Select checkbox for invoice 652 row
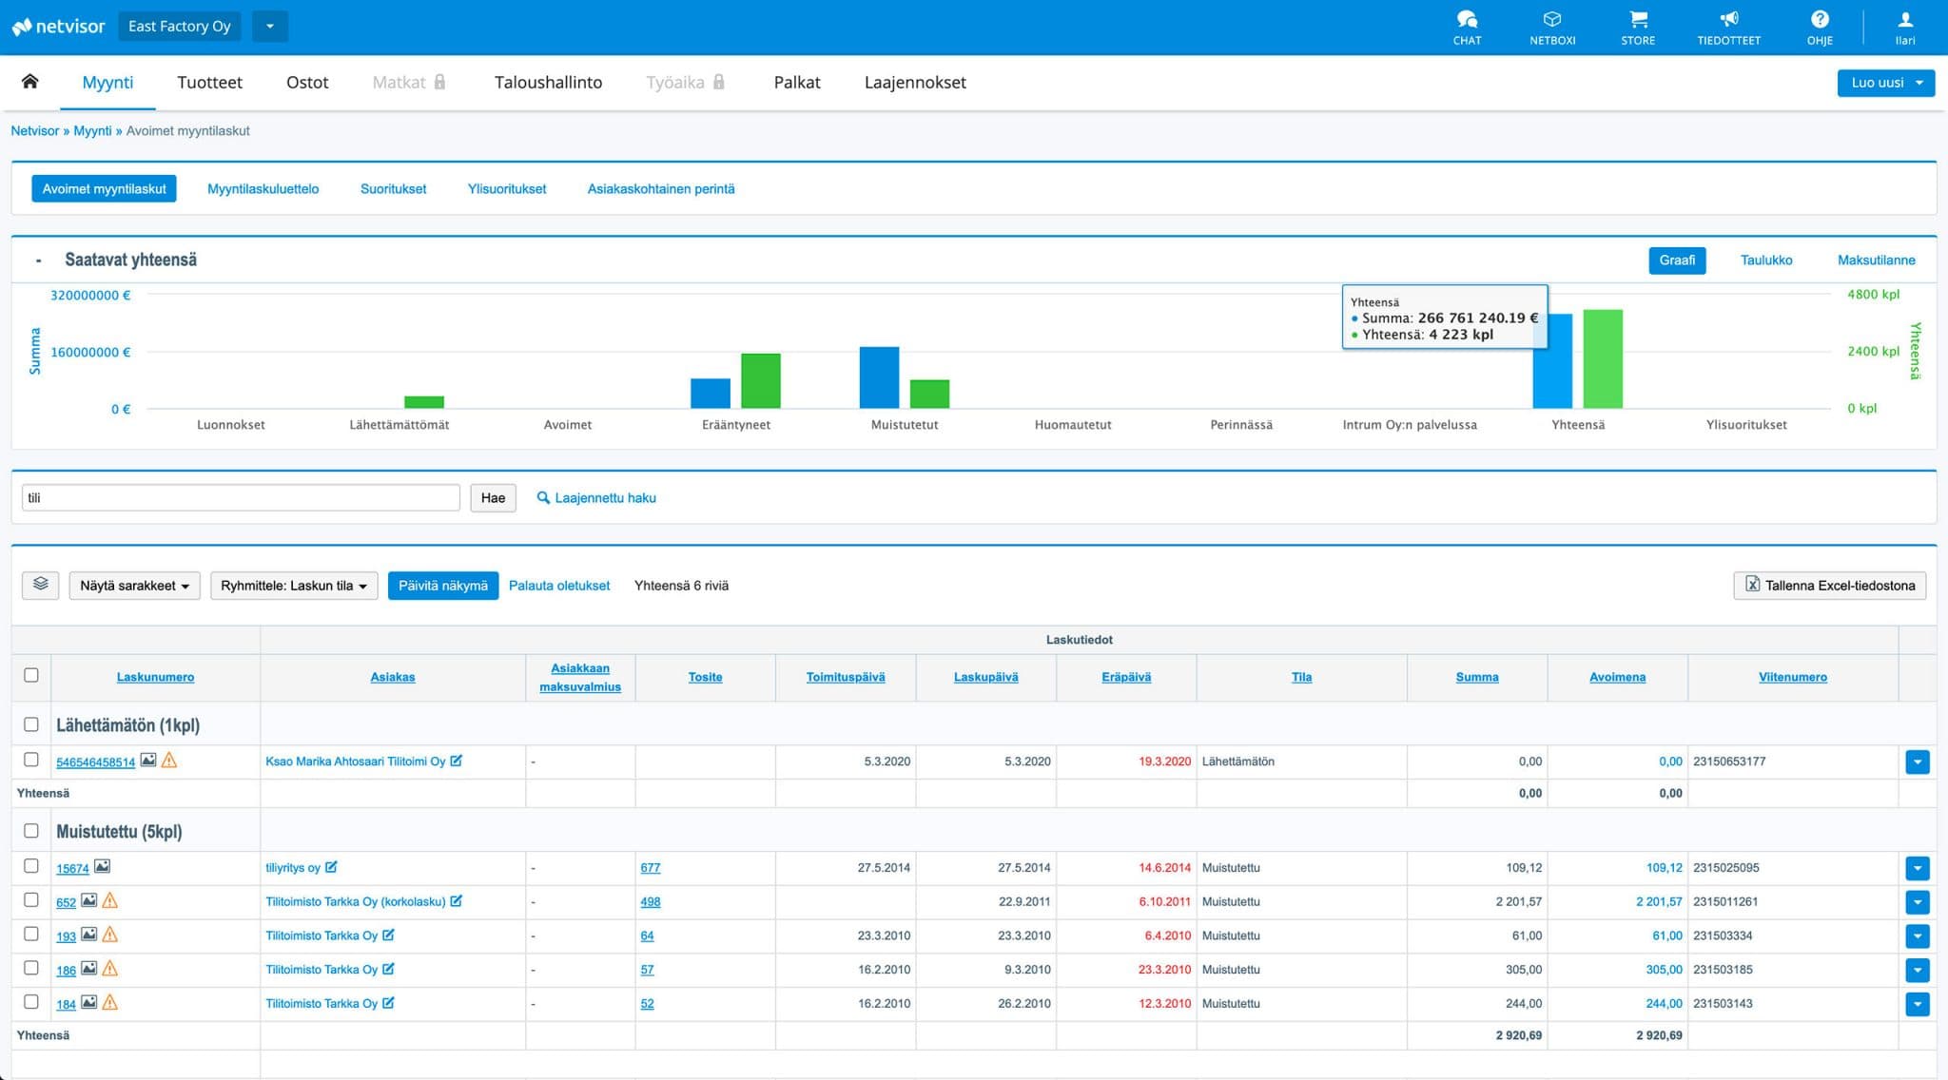1948x1080 pixels. coord(31,900)
